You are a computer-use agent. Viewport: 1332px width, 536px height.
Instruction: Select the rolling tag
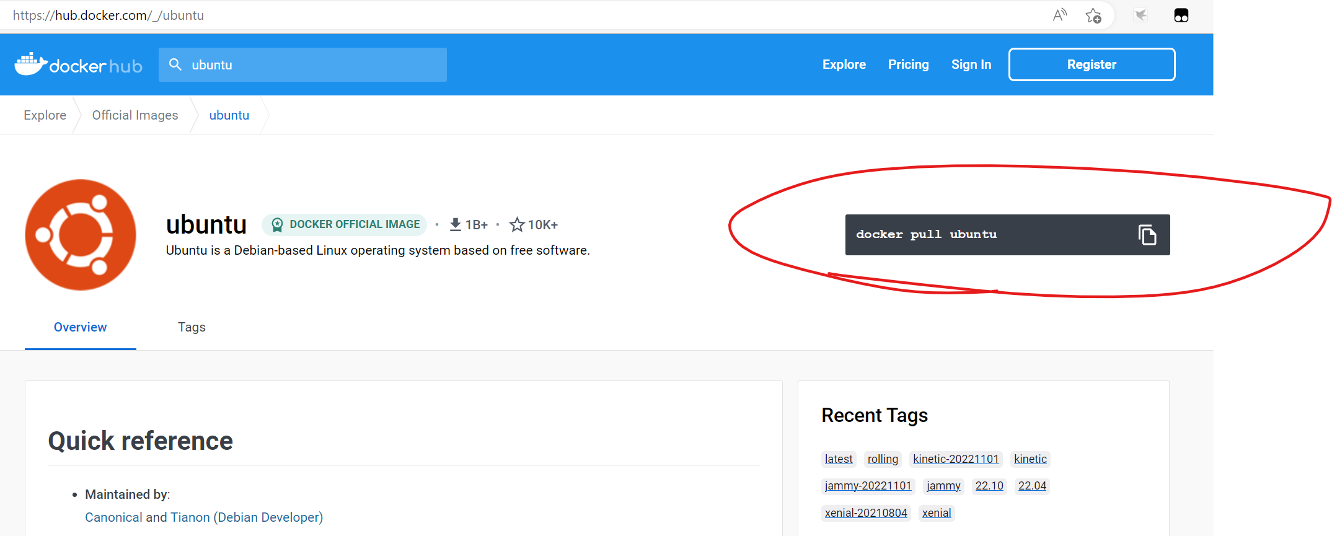click(x=883, y=459)
